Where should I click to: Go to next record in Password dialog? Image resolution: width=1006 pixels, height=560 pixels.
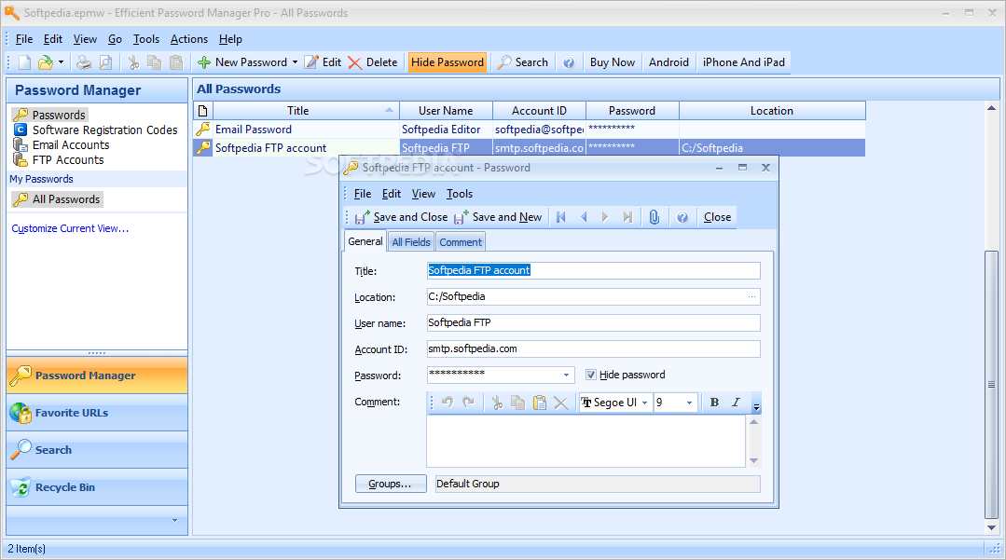tap(605, 217)
